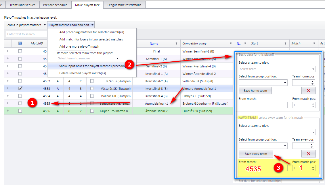The height and width of the screenshot is (185, 325).
Task: Switch to League time restrictions tab
Action: [x=124, y=5]
